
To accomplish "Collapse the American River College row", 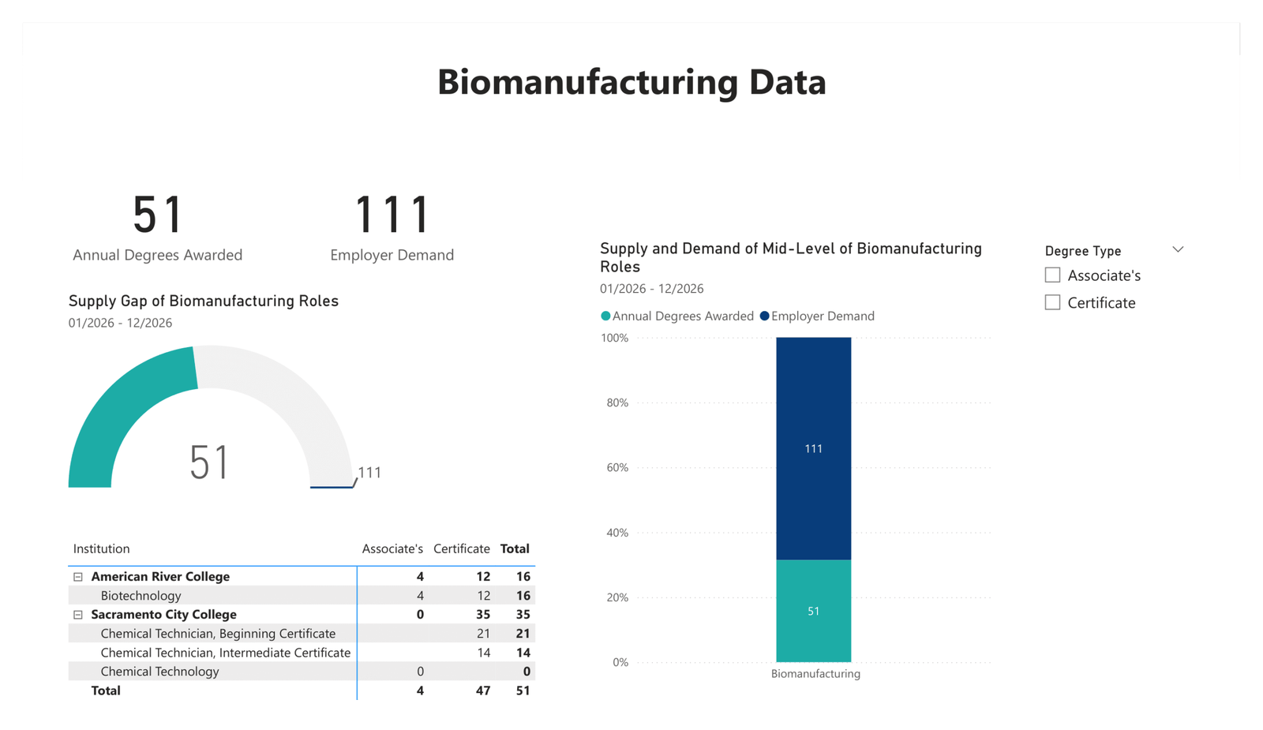I will click(78, 577).
